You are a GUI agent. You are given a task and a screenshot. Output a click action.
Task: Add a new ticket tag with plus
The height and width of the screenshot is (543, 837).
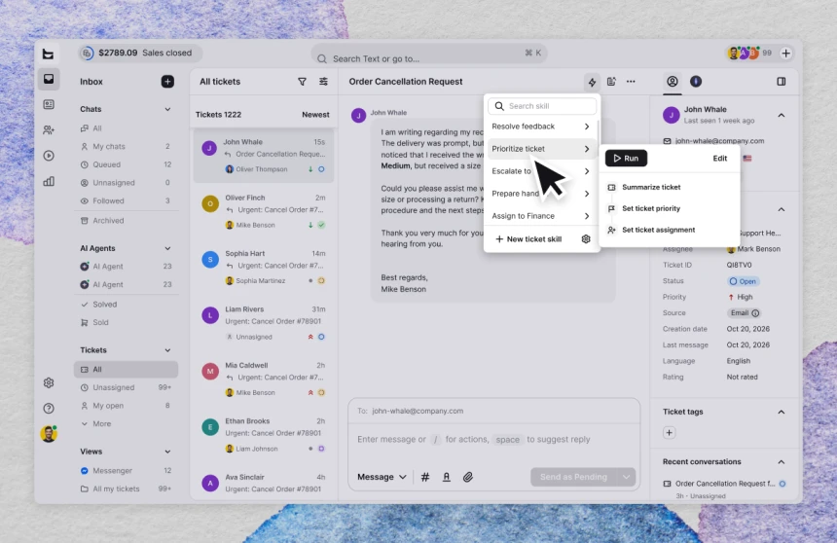tap(669, 432)
